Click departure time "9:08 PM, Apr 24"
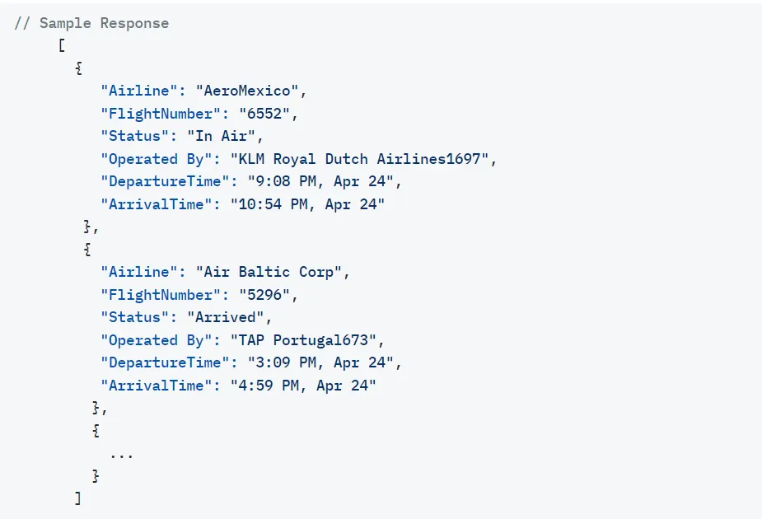 [320, 181]
